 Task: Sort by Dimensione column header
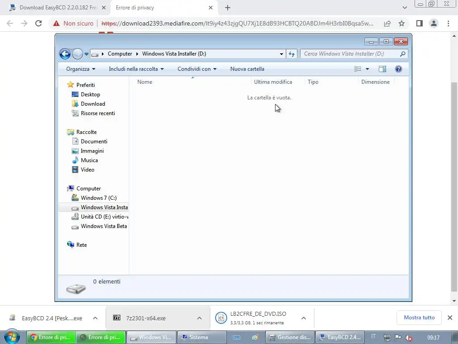[x=376, y=82]
